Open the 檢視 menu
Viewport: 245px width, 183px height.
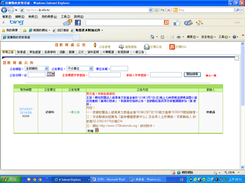33,16
